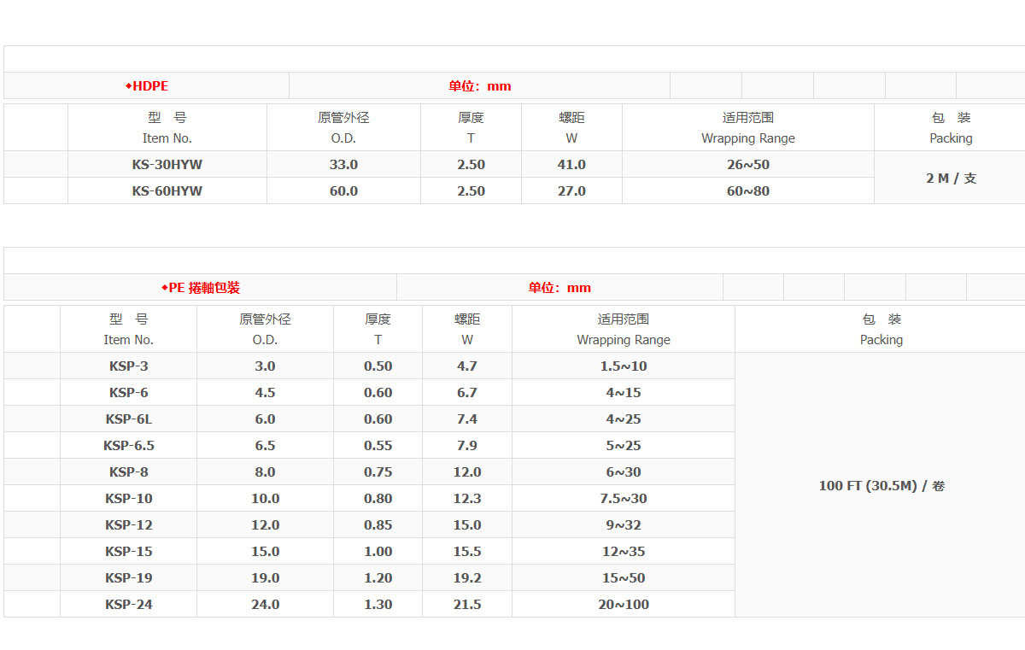Screen dimensions: 1025x650
Task: Choose the KSP-10 item number cell
Action: coord(129,499)
